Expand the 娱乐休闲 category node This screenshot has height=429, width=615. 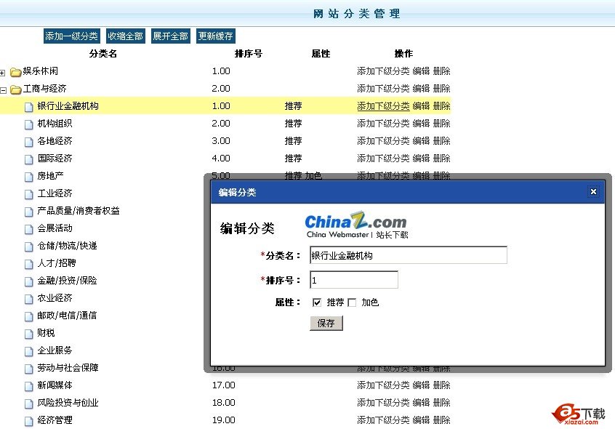pos(3,73)
